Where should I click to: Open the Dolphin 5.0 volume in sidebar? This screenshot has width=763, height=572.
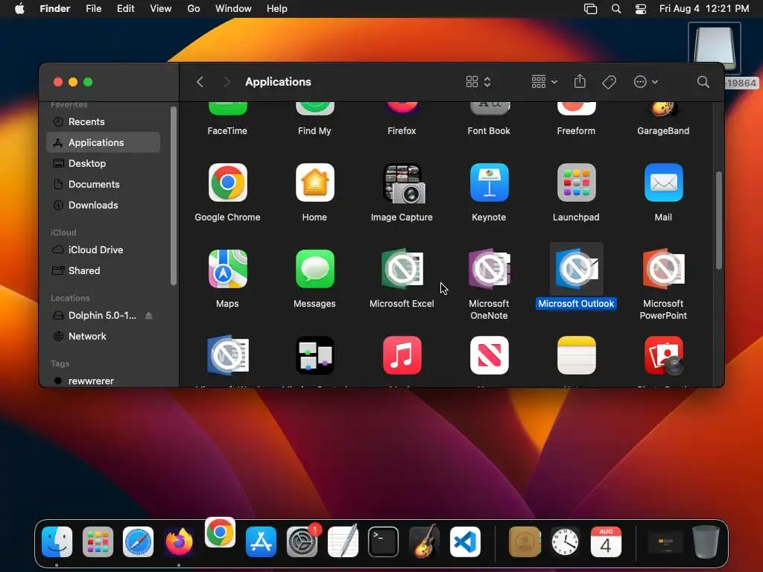102,316
